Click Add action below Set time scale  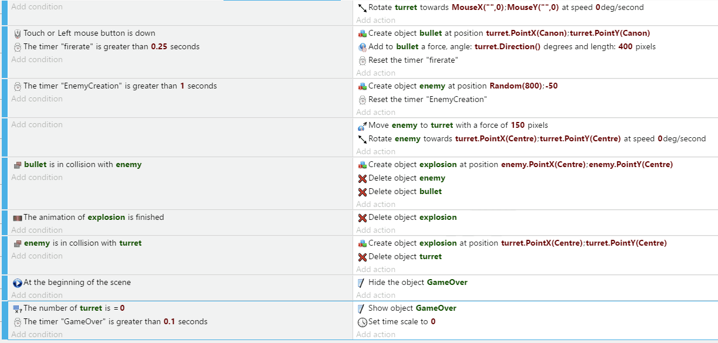375,334
